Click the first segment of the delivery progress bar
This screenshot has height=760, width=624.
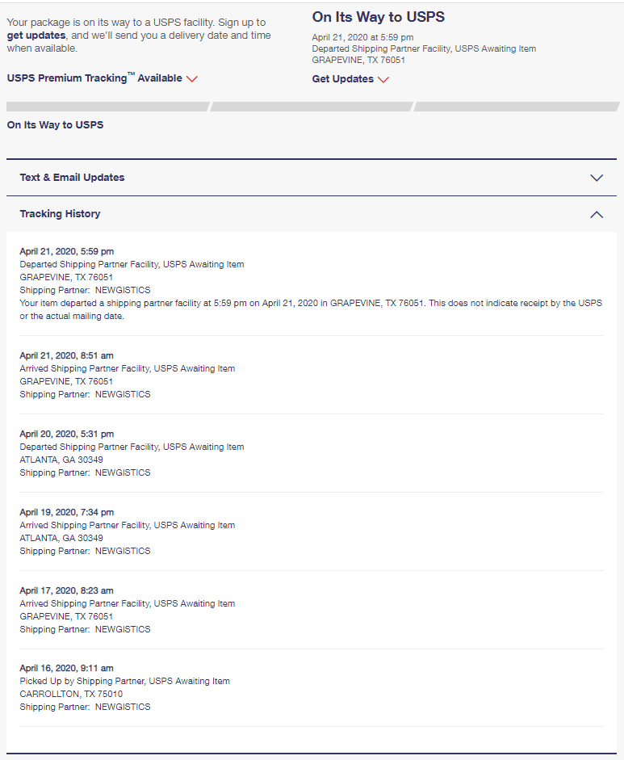(107, 107)
